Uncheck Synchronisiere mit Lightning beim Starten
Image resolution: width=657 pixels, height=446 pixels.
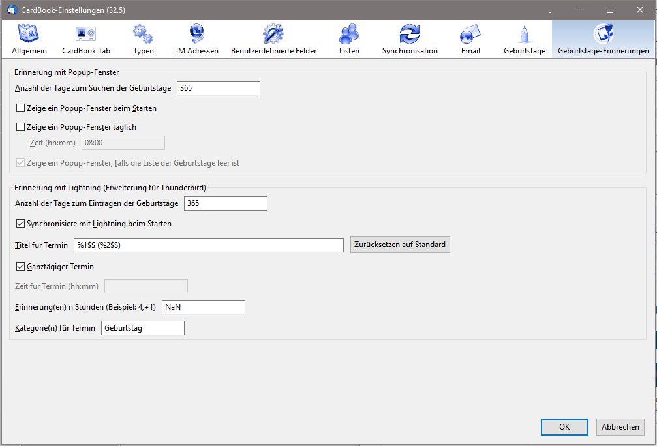tap(21, 224)
